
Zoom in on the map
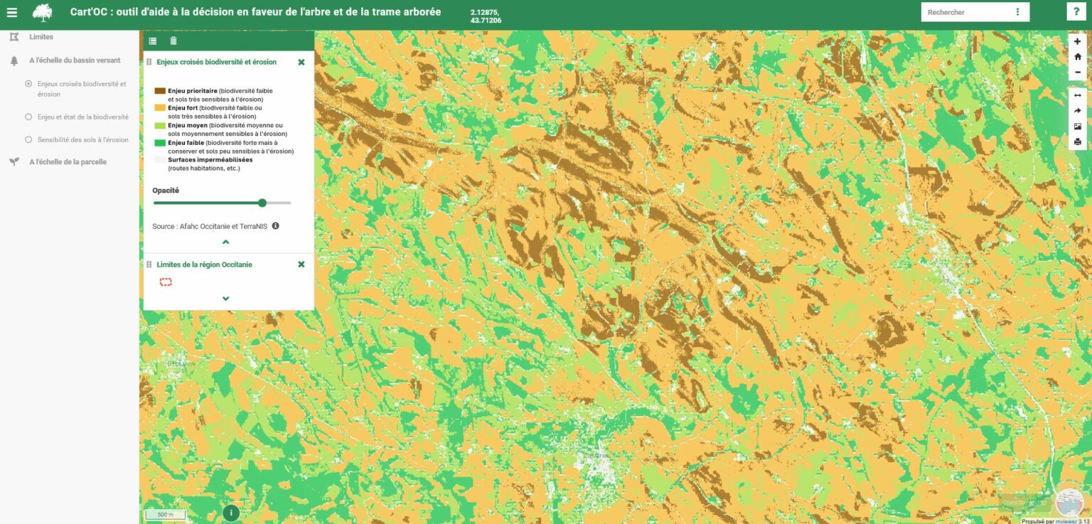(1077, 42)
